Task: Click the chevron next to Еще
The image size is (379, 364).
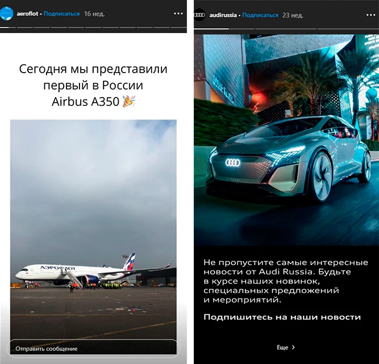Action: click(293, 348)
